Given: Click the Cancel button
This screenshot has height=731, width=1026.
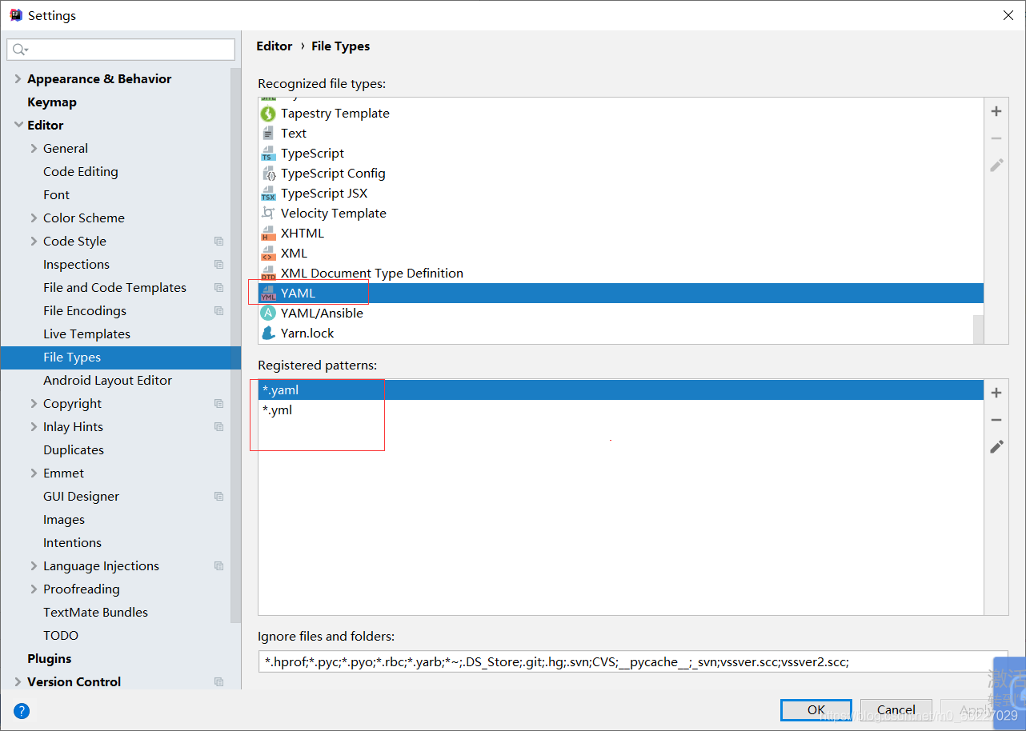Looking at the screenshot, I should [x=896, y=709].
